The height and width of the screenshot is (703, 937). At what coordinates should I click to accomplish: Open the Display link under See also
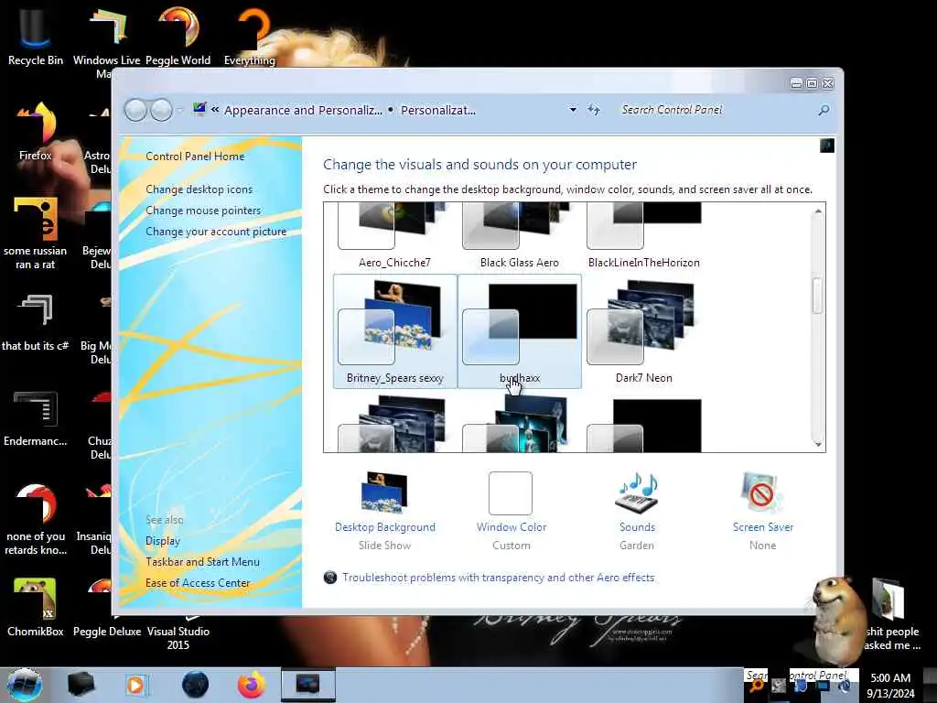[x=163, y=540]
